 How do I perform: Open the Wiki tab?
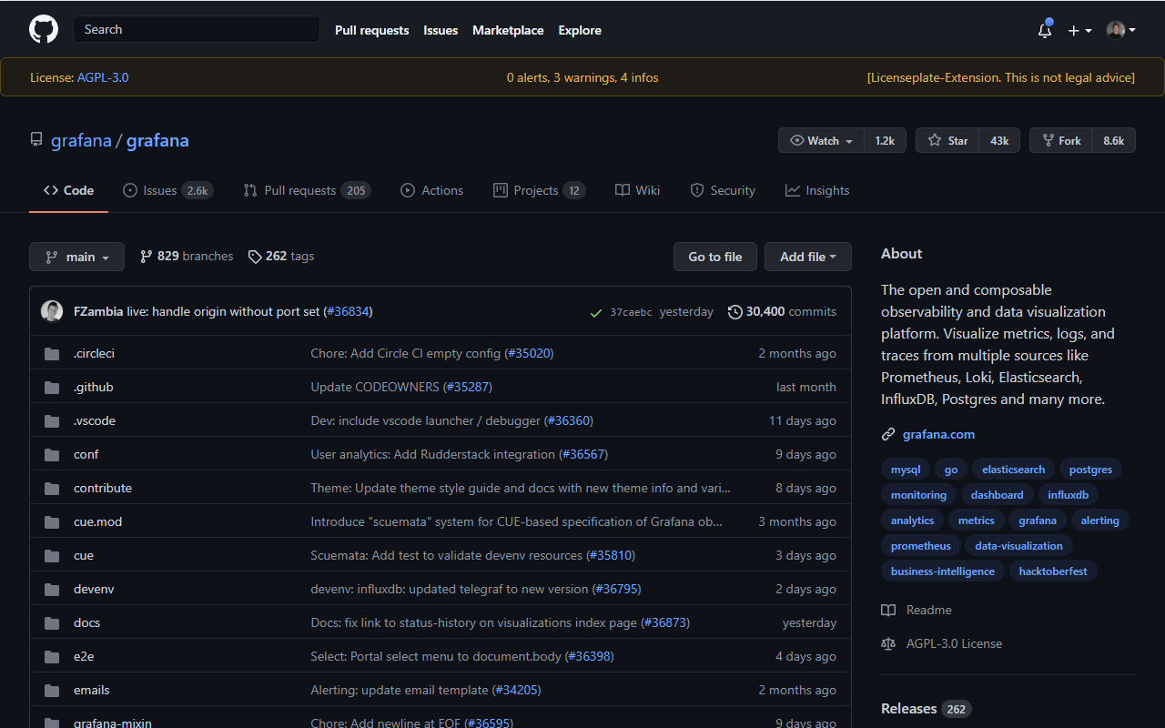pos(637,190)
